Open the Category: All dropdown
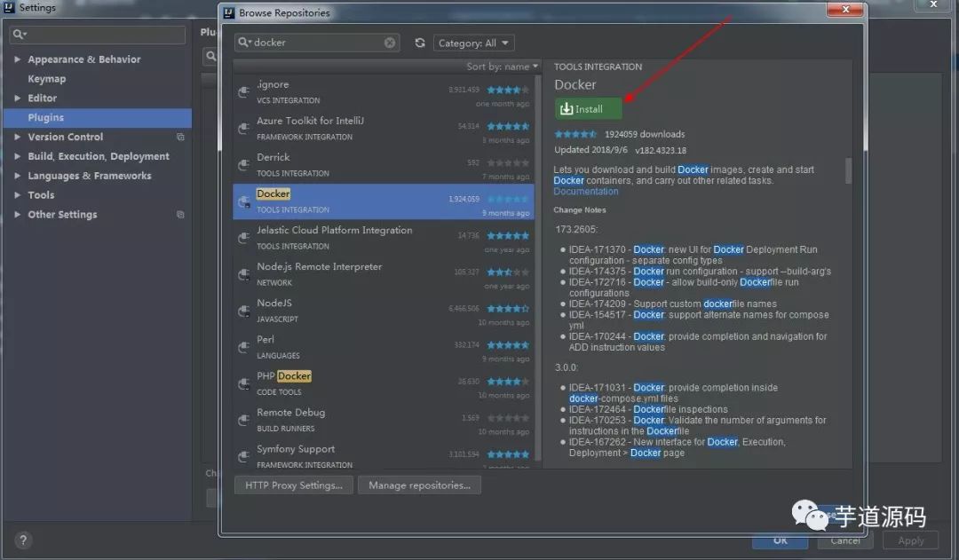The width and height of the screenshot is (959, 560). pyautogui.click(x=473, y=43)
